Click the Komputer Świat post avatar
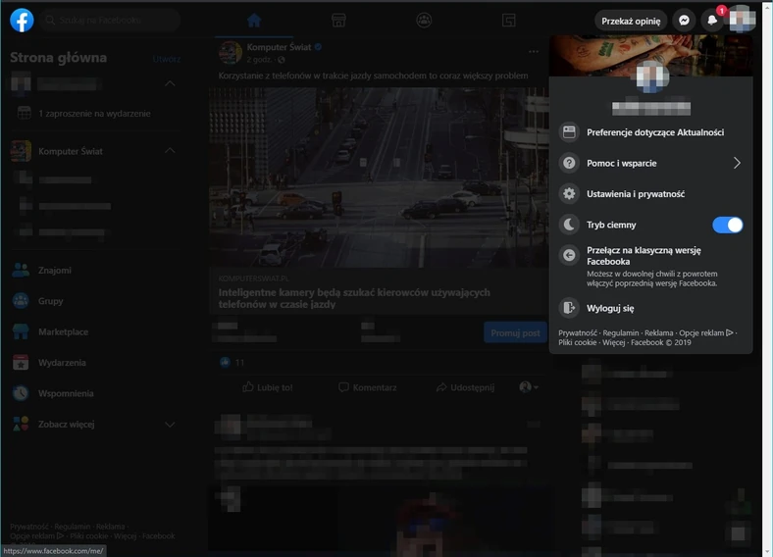773x557 pixels. tap(231, 53)
